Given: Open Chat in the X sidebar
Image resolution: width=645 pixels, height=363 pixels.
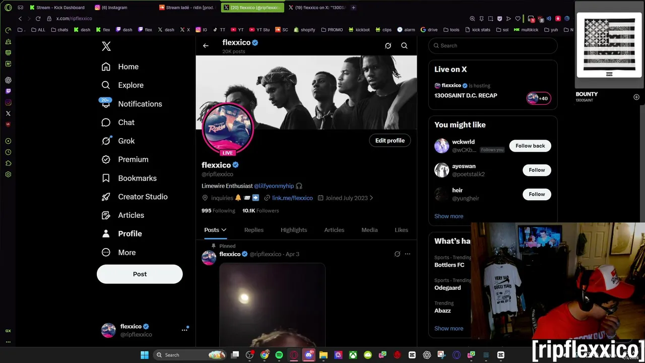Looking at the screenshot, I should (117, 123).
